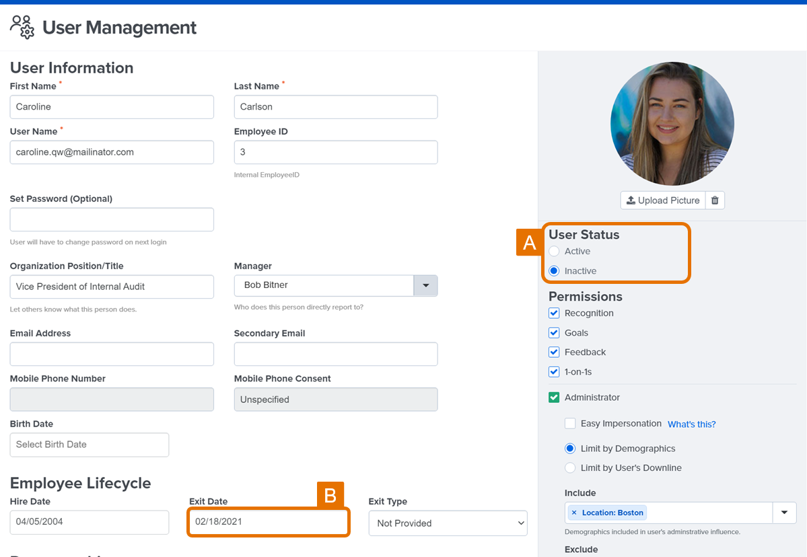The height and width of the screenshot is (557, 807).
Task: Enable the Easy Impersonation checkbox
Action: [x=570, y=424]
